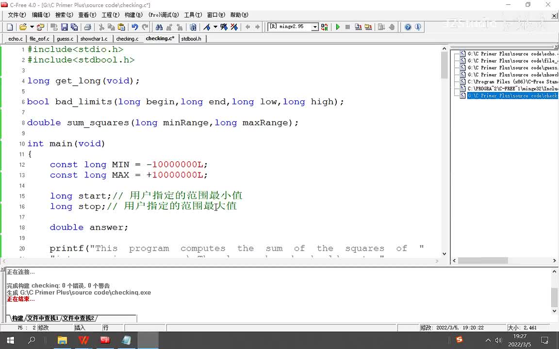The width and height of the screenshot is (559, 349).
Task: Click the Debug/Release switch icon
Action: pos(325,27)
